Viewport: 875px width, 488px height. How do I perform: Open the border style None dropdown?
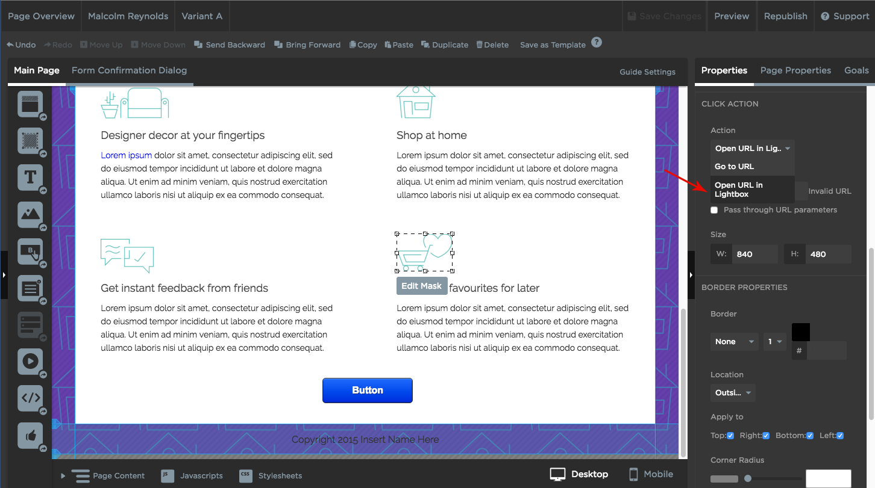[x=733, y=342]
